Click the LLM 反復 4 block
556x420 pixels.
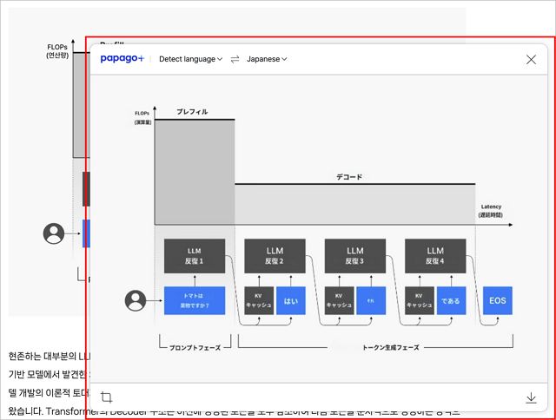(434, 256)
